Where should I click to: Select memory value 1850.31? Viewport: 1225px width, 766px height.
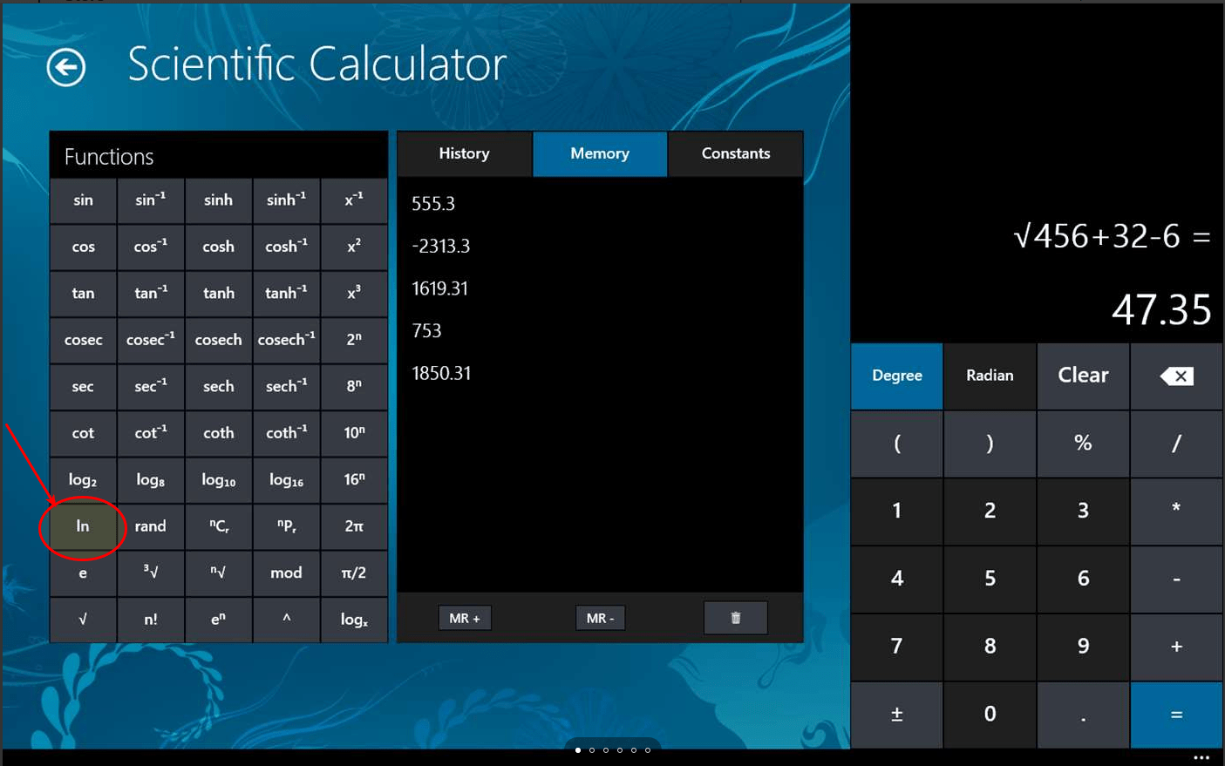pyautogui.click(x=441, y=373)
